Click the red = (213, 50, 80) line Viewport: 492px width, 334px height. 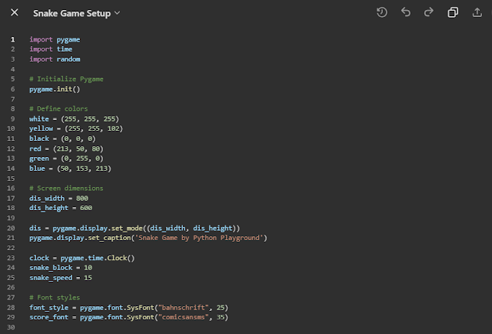pos(66,149)
